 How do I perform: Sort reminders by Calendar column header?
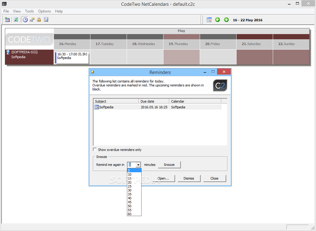tap(195, 101)
